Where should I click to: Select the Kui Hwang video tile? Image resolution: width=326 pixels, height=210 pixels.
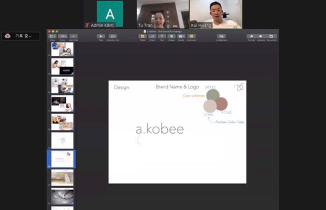click(216, 14)
